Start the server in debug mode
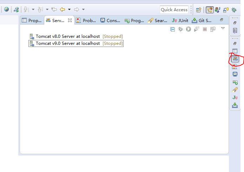Image resolution: width=244 pixels, height=172 pixels. (x=180, y=29)
